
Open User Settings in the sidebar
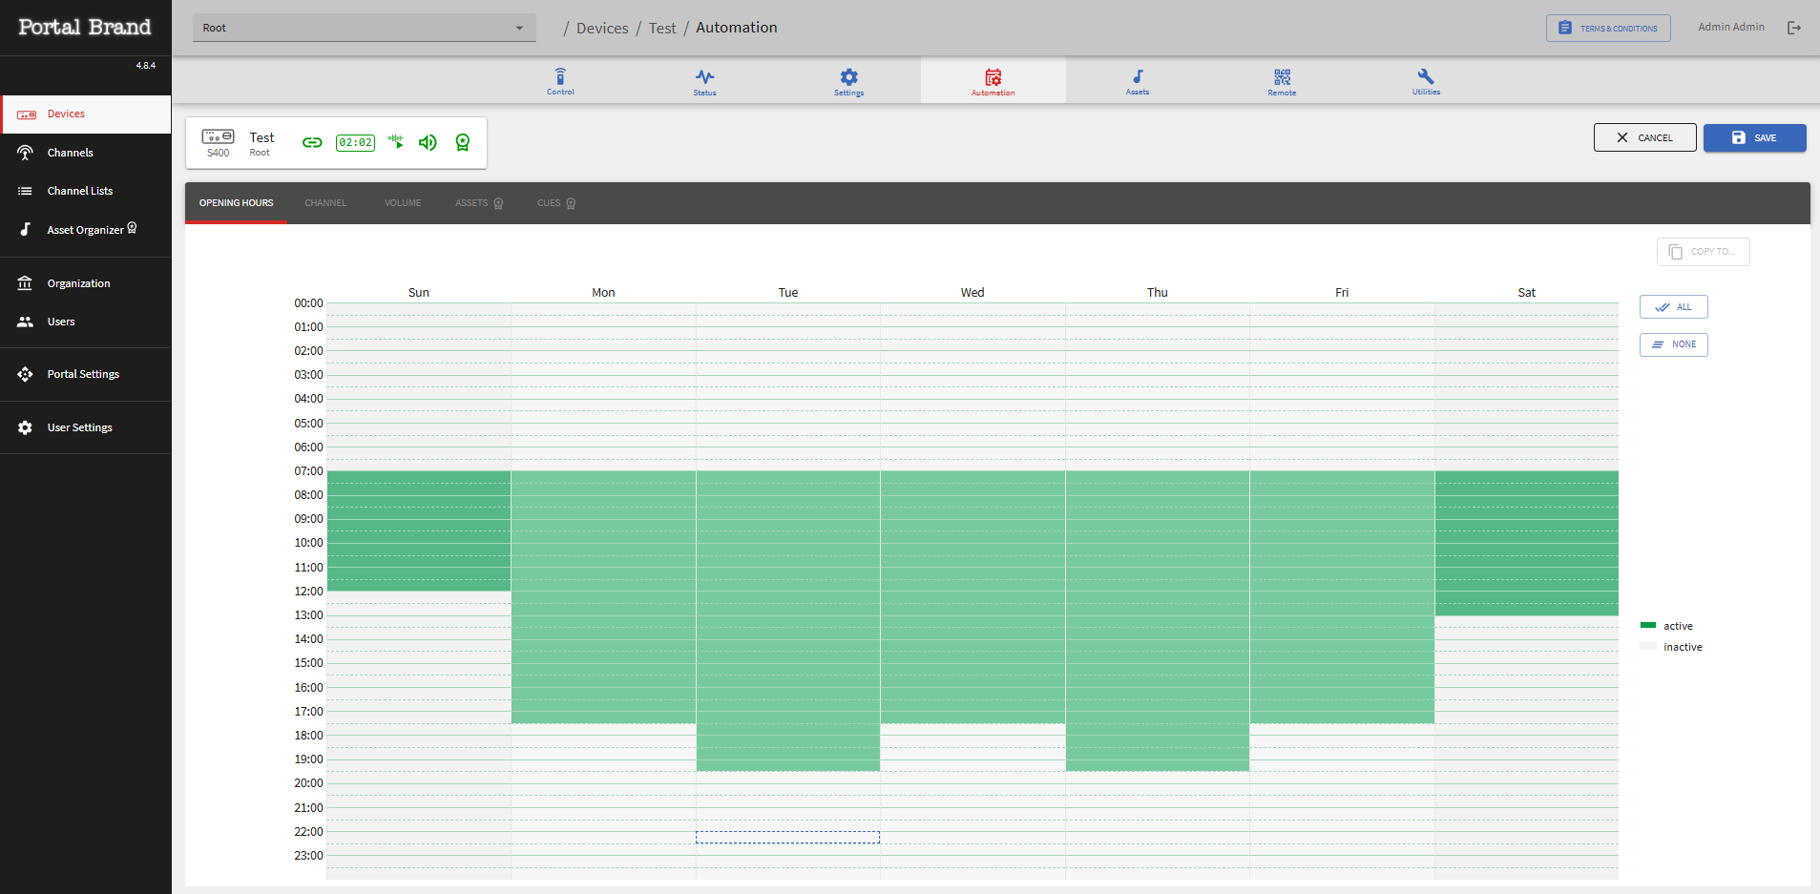[86, 427]
